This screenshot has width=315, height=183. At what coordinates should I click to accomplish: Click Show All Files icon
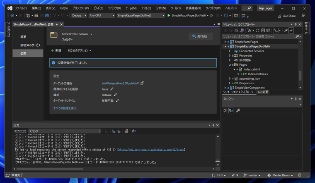tap(268, 31)
